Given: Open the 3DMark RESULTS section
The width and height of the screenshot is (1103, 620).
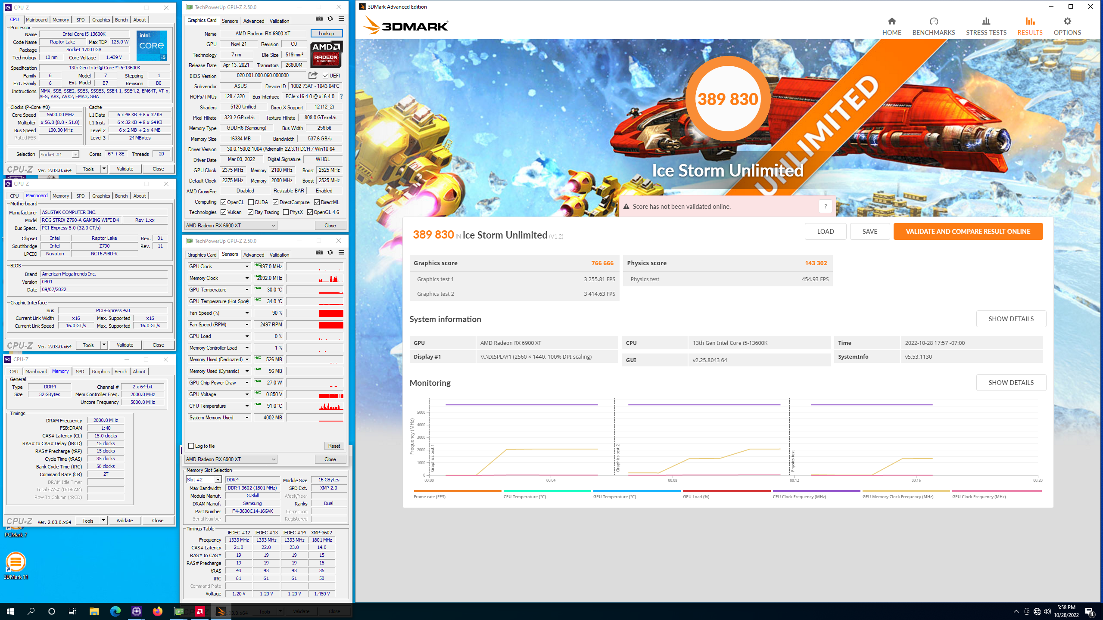Looking at the screenshot, I should pos(1030,26).
